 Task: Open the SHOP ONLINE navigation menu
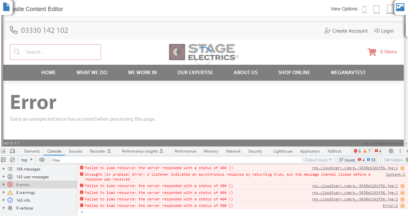294,73
